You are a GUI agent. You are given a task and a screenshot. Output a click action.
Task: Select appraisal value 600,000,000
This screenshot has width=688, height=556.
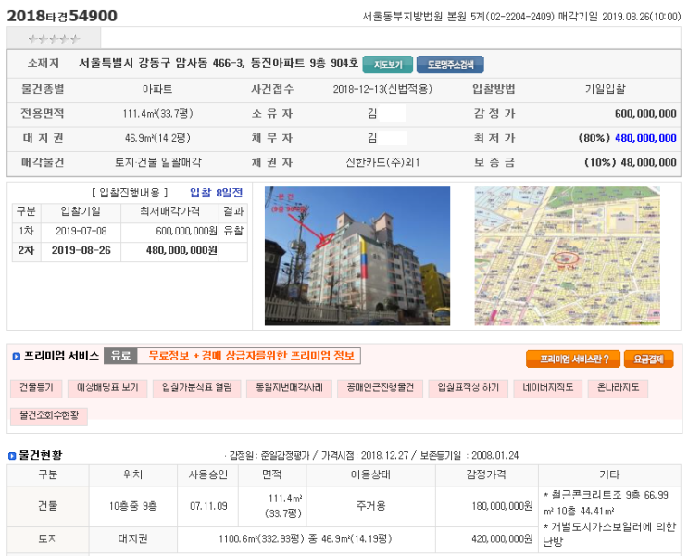(x=645, y=114)
